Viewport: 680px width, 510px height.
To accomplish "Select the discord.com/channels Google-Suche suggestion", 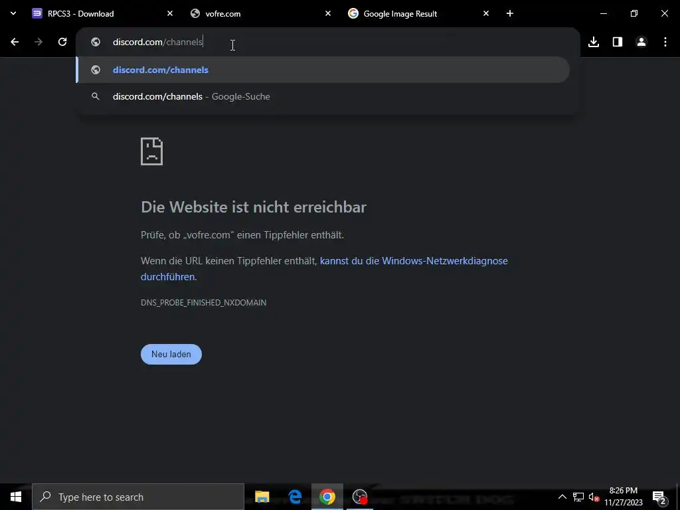I will pos(323,96).
